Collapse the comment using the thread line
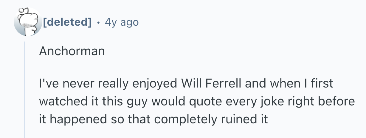Screen dimensions: 366x138 pyautogui.click(x=25, y=90)
